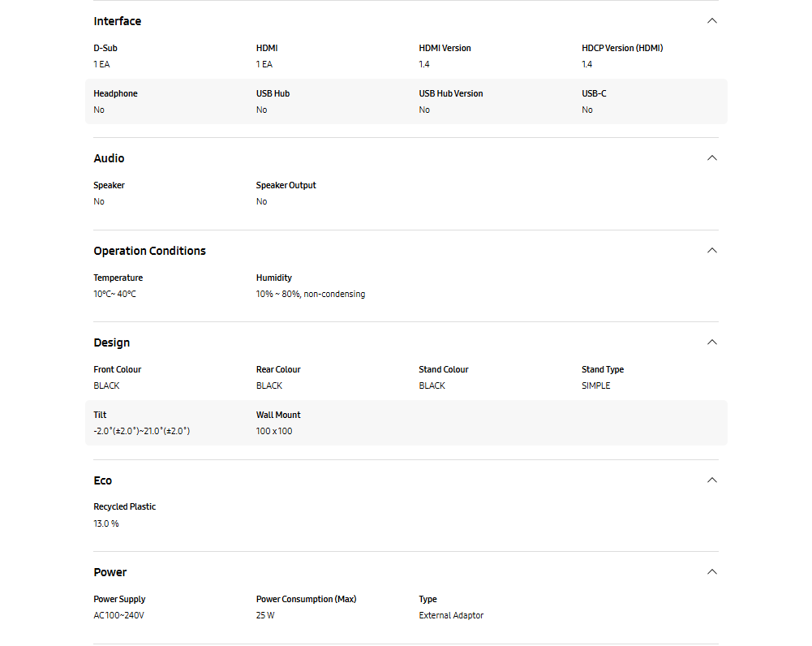Click the USB-C specification label
812x646 pixels.
coord(594,93)
